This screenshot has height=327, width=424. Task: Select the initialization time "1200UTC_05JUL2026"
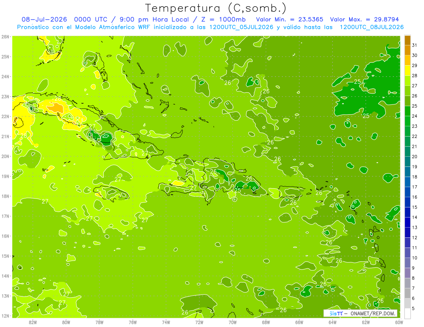pos(241,27)
